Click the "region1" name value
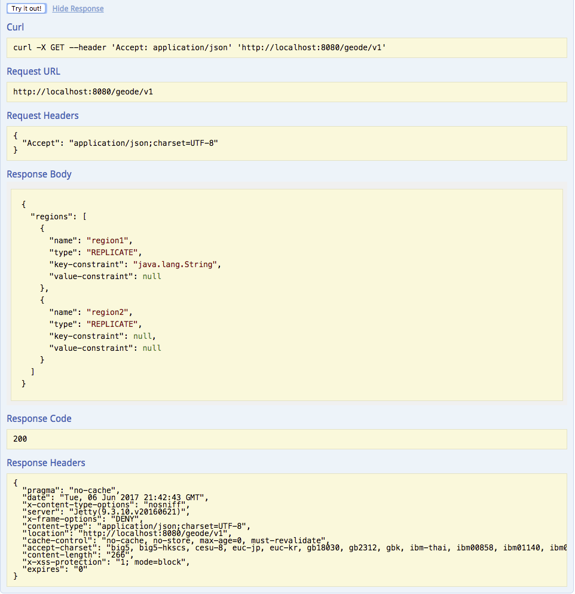Image resolution: width=575 pixels, height=594 pixels. point(108,240)
